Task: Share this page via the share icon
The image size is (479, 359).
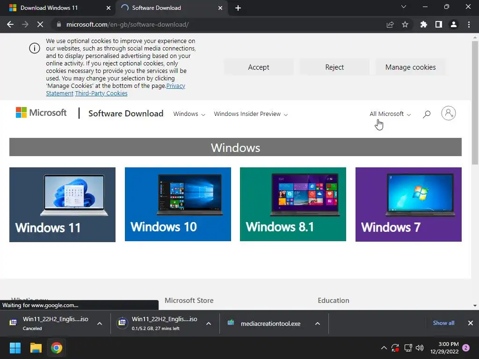Action: click(390, 24)
